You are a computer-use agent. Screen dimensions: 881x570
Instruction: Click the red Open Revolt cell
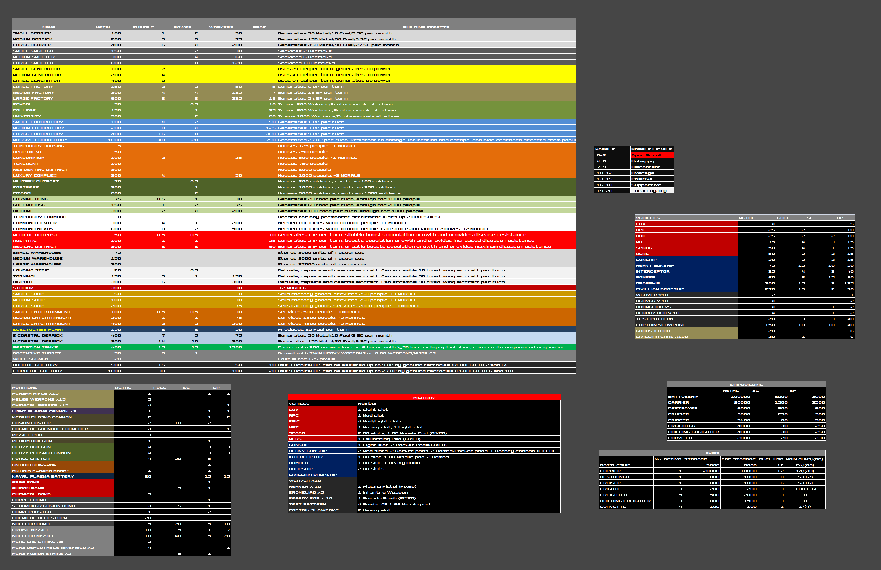click(x=652, y=155)
